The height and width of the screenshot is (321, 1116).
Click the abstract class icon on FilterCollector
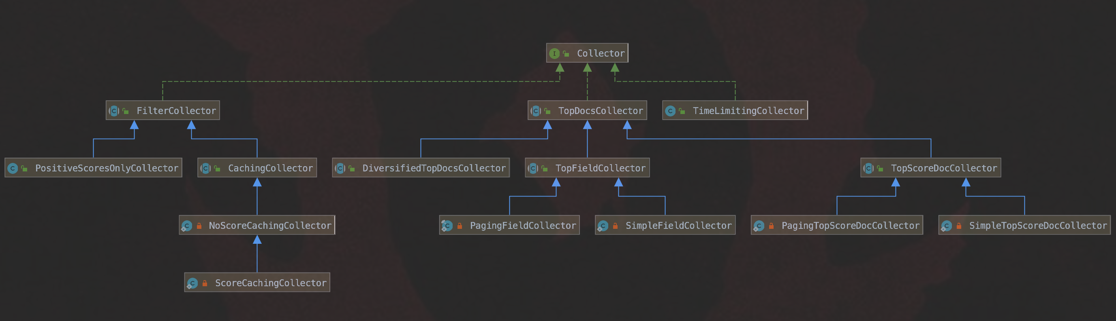(x=114, y=111)
